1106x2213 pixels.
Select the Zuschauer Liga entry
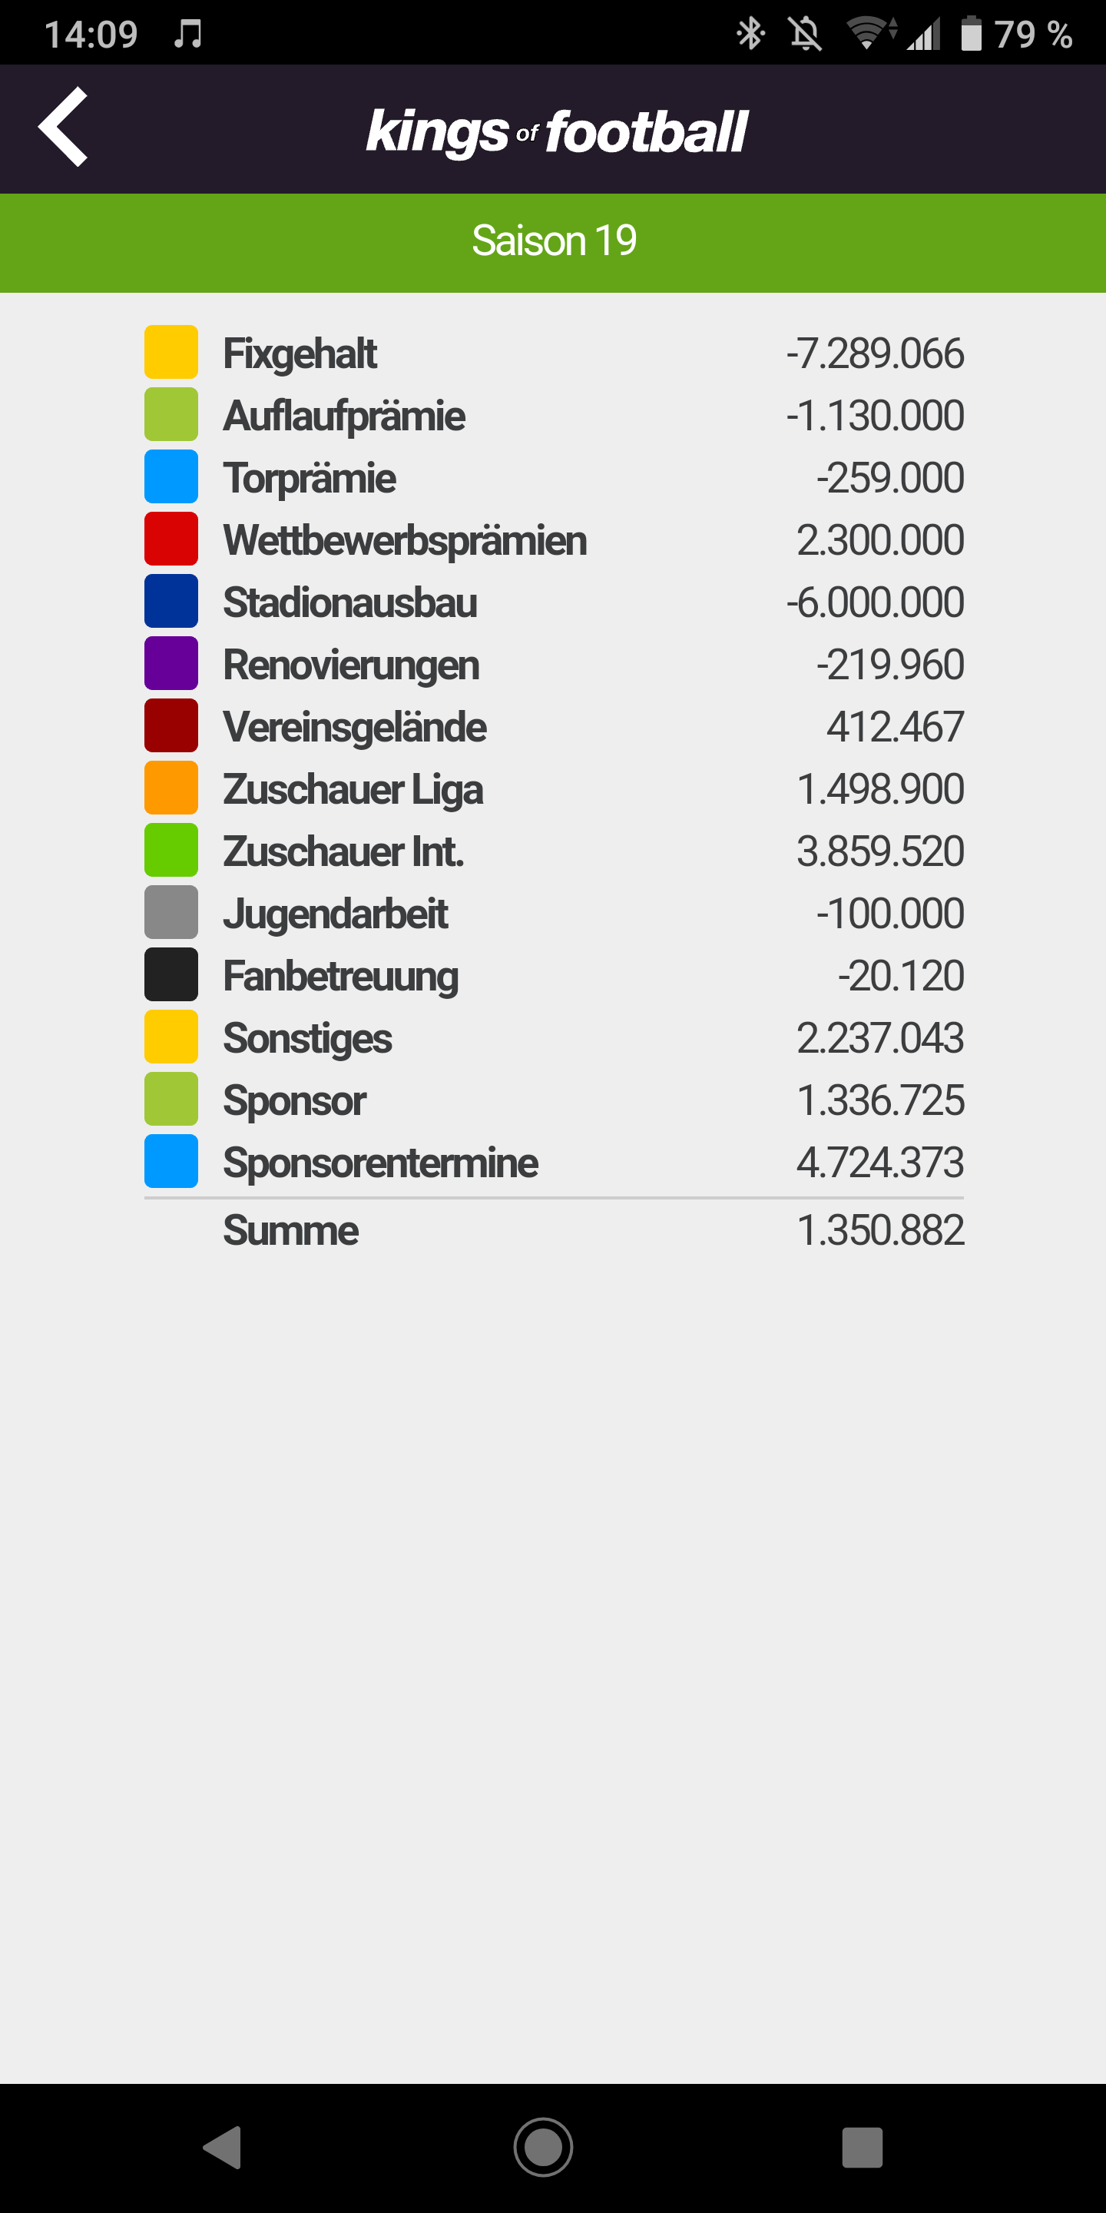tap(554, 788)
